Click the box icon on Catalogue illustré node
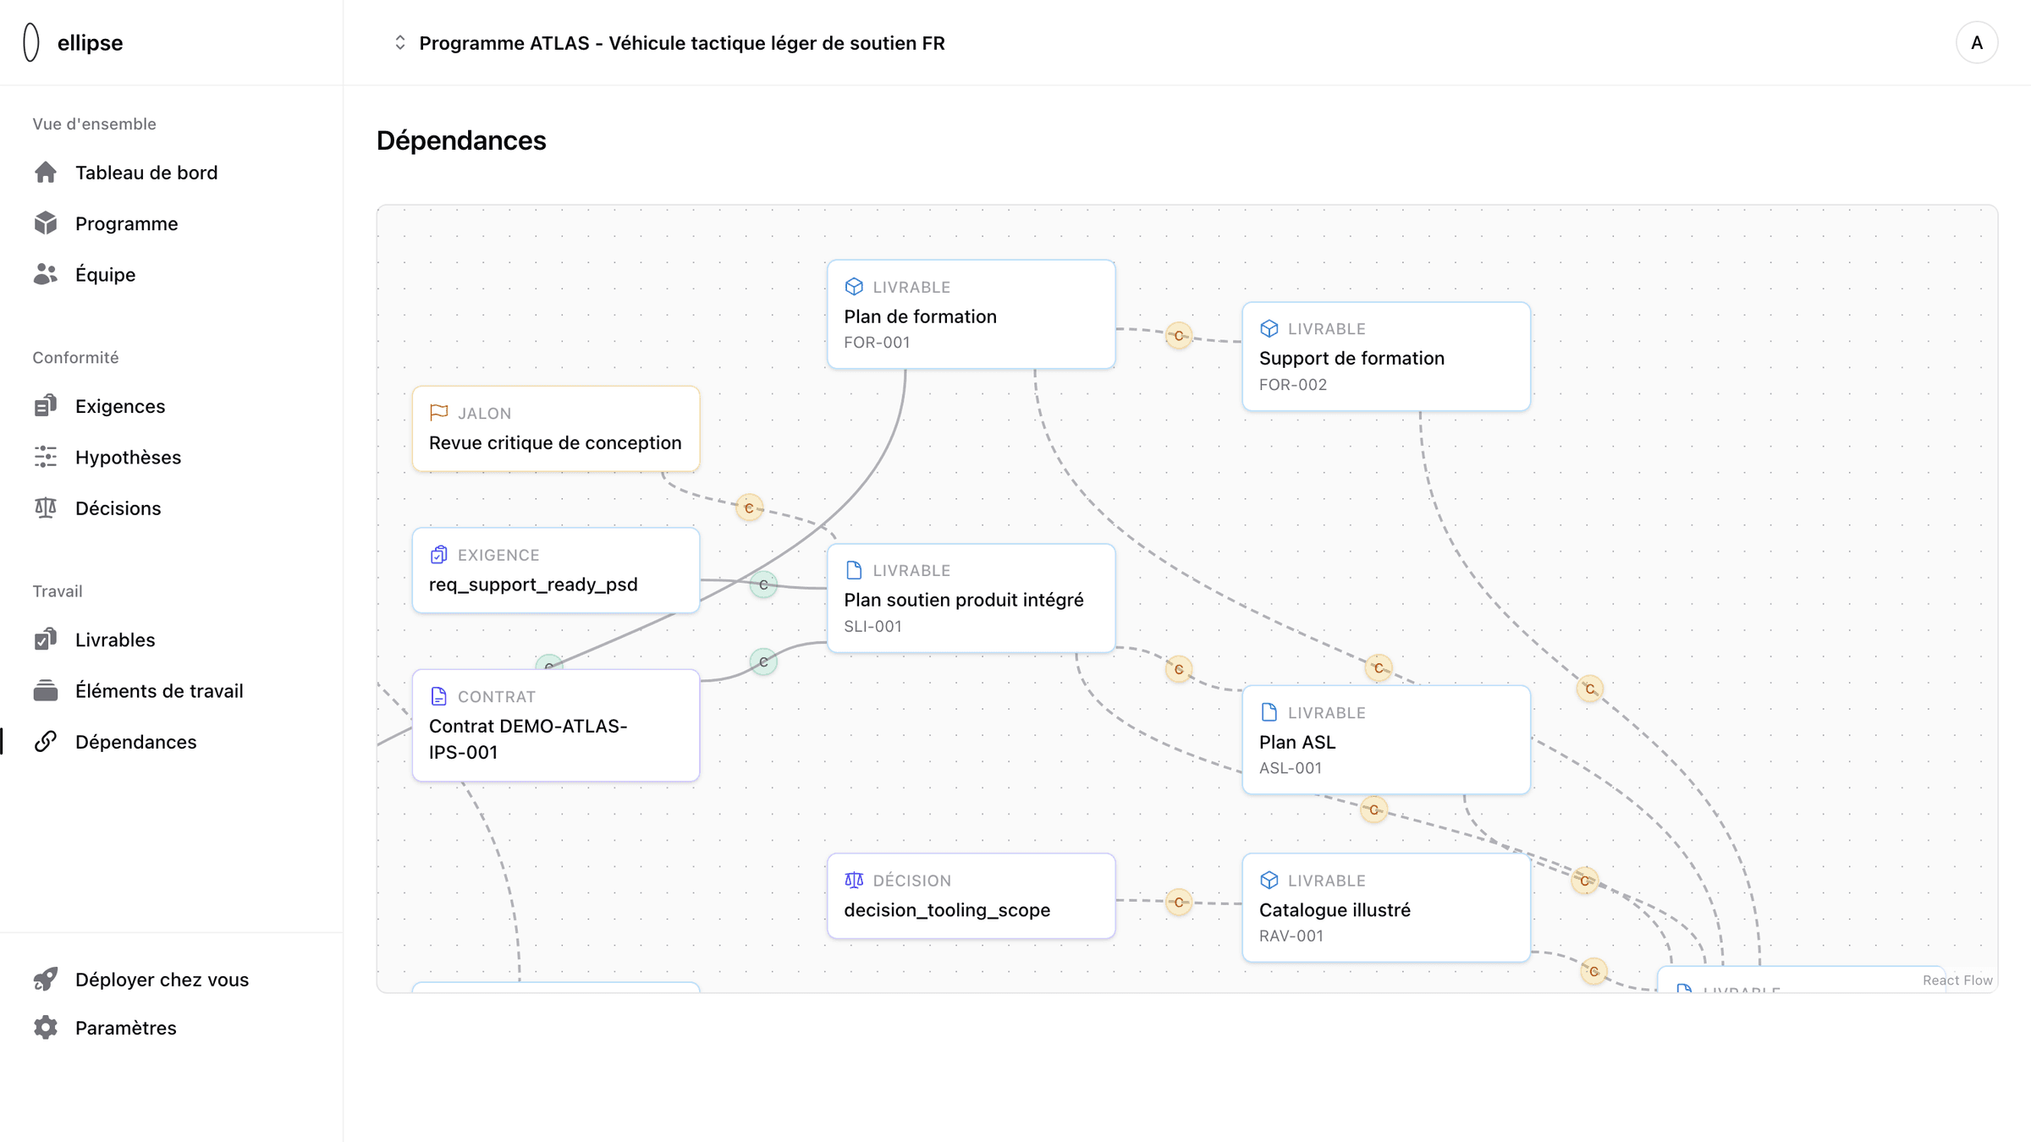The width and height of the screenshot is (2031, 1142). (1269, 880)
